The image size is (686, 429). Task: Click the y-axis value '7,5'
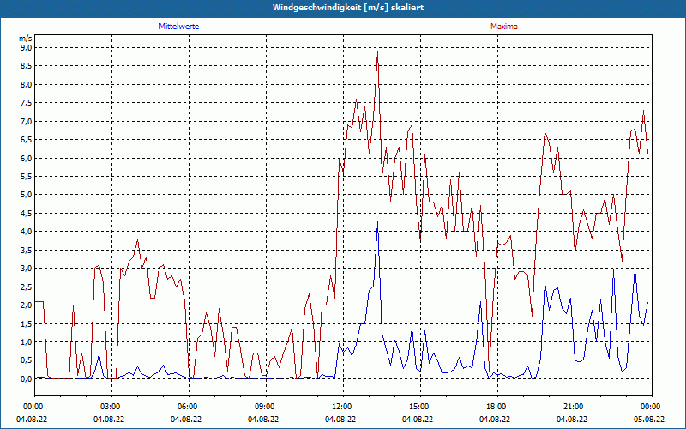pos(27,103)
